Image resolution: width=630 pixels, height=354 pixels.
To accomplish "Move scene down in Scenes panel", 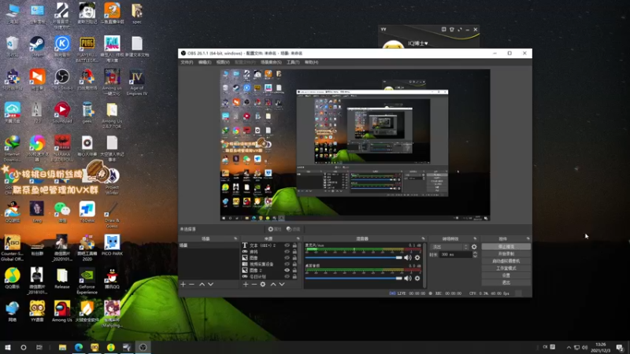I will click(x=210, y=284).
